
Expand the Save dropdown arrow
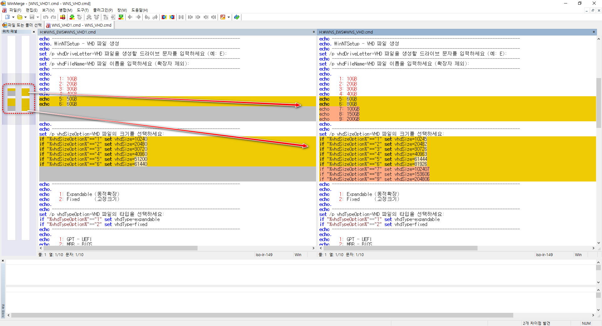click(x=38, y=17)
